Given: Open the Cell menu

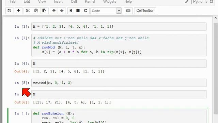Looking at the screenshot, I should tap(74, 2).
